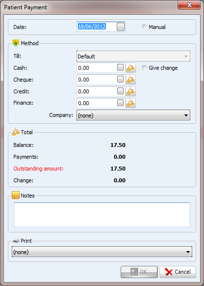Image resolution: width=204 pixels, height=286 pixels.
Task: Open the calculator button inside Credit field
Action: [120, 91]
